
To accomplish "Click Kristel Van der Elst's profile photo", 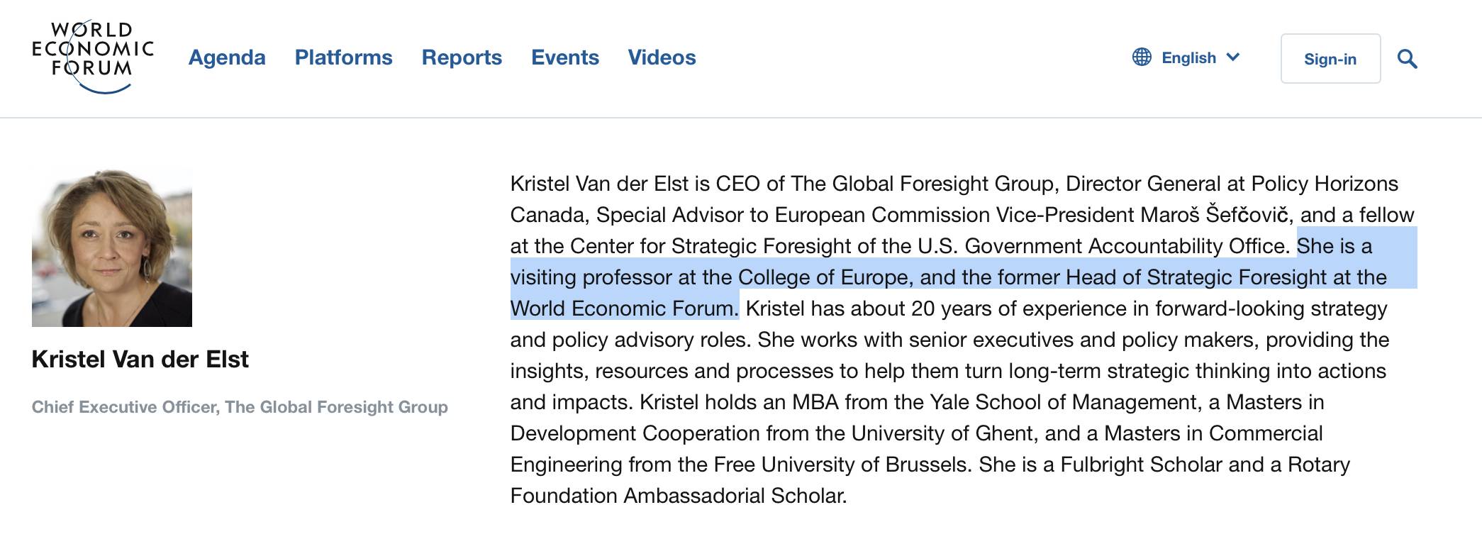I will [112, 247].
